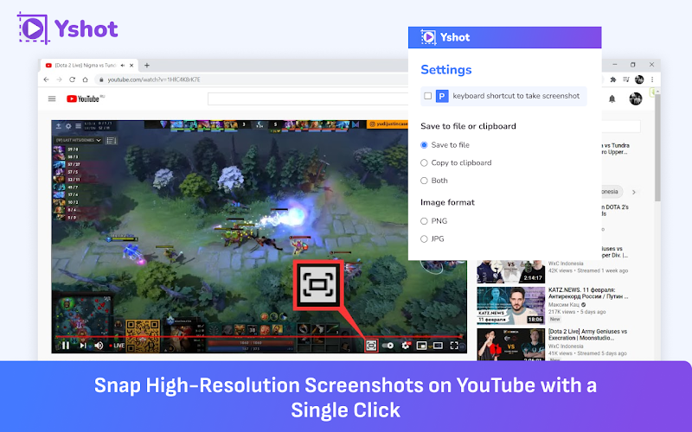Click the browser profile avatar in toolbar
This screenshot has width=692, height=432.
[639, 79]
